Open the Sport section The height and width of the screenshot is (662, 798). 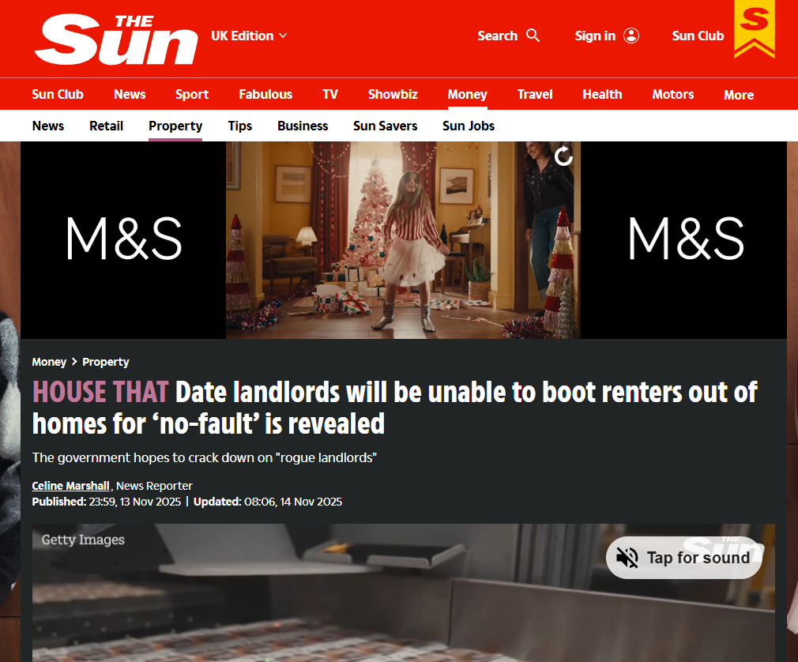192,94
